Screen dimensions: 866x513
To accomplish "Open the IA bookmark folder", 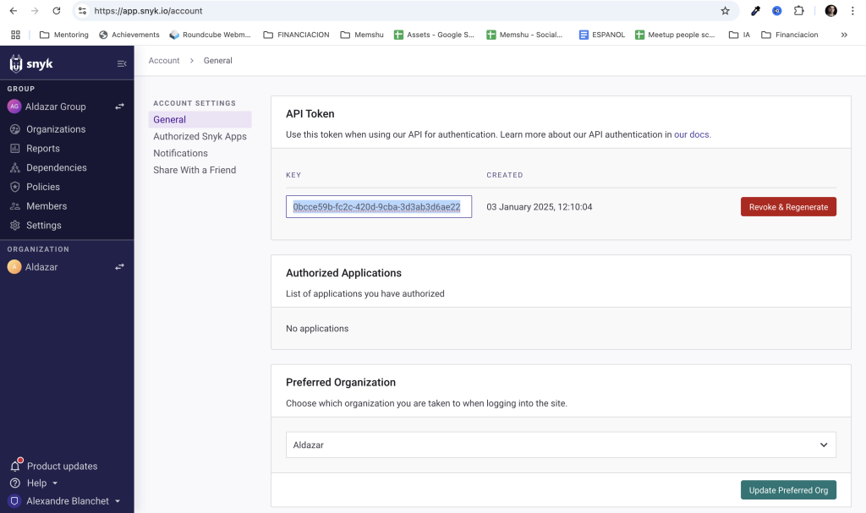I will tap(739, 35).
